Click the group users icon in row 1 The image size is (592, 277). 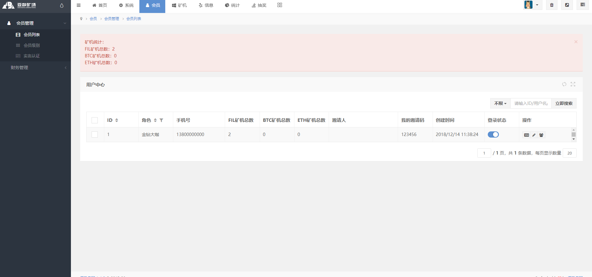coord(541,135)
